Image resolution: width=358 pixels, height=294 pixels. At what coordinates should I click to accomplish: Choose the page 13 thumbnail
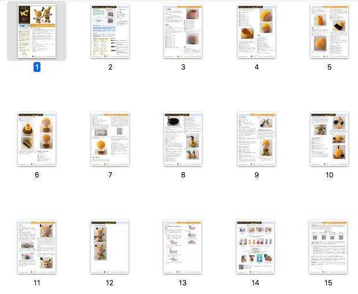pyautogui.click(x=183, y=247)
